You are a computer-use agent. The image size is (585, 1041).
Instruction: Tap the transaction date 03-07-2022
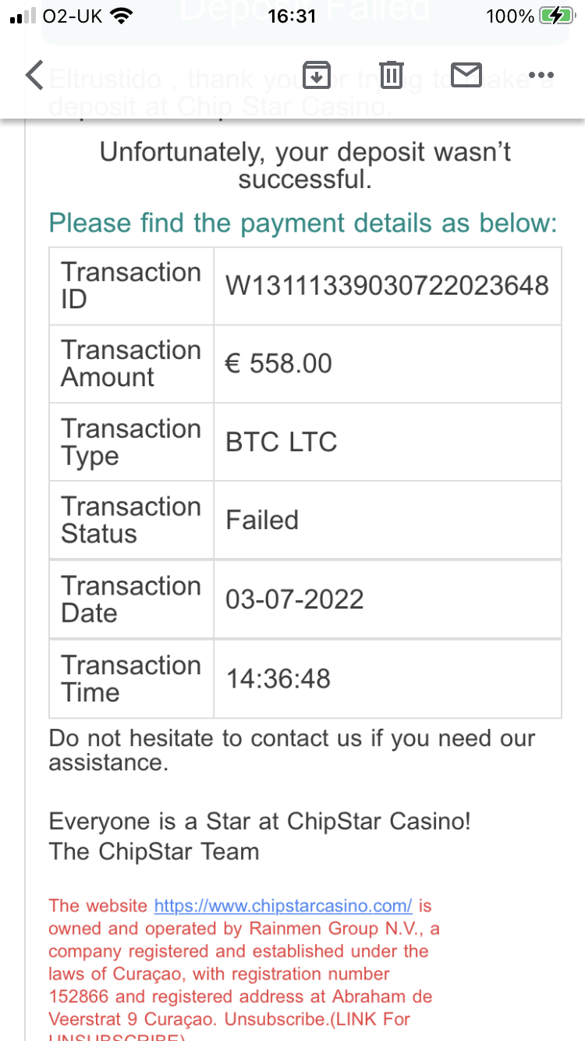[294, 599]
